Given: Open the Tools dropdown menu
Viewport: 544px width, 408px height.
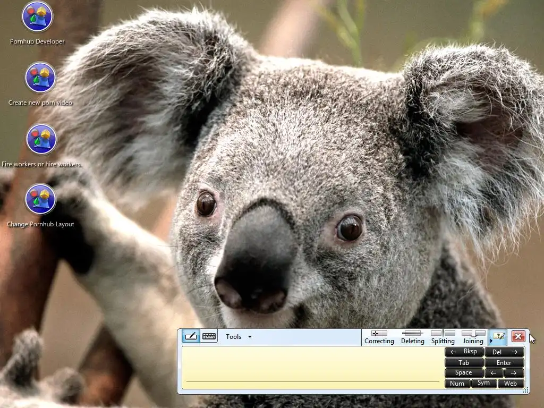Looking at the screenshot, I should [239, 336].
